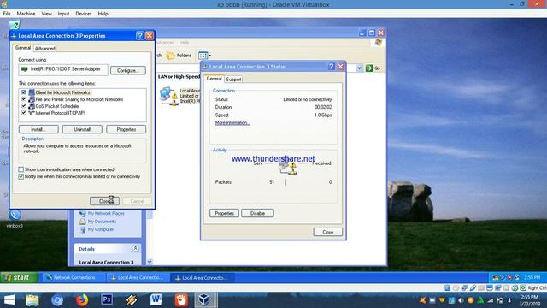Click Properties button under items list
547x308 pixels.
[x=126, y=129]
